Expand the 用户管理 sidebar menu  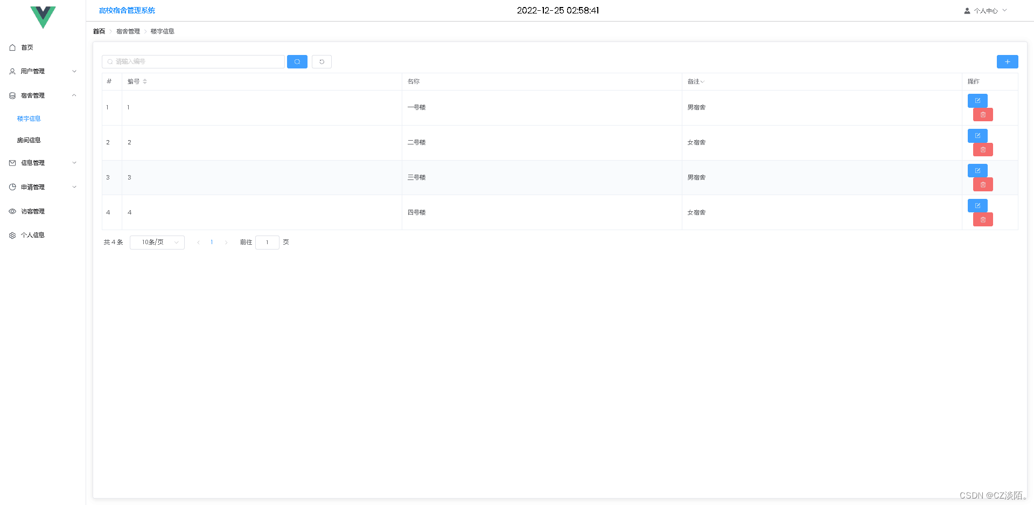43,71
